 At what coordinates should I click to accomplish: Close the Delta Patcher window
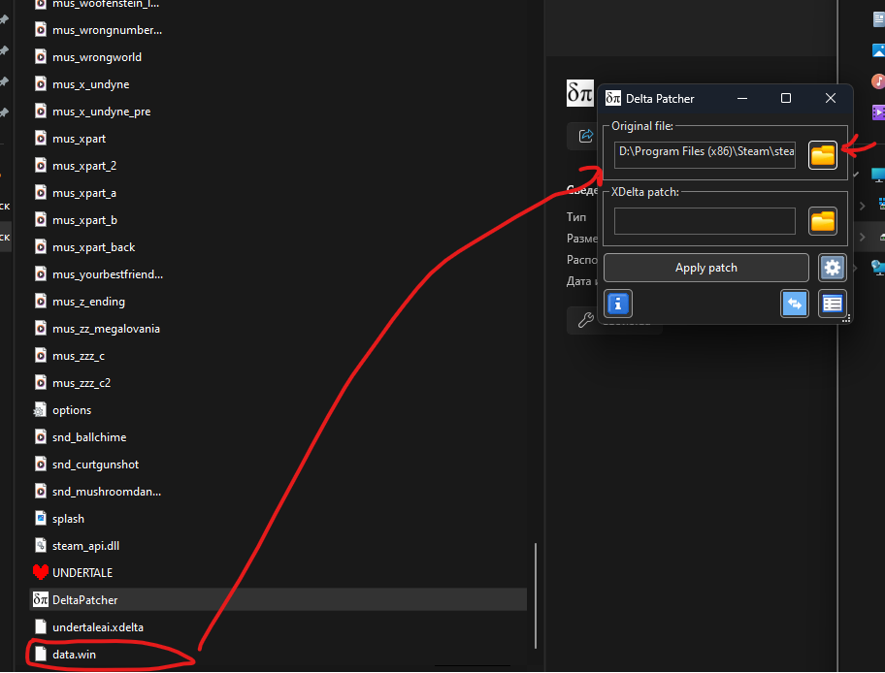click(x=831, y=98)
